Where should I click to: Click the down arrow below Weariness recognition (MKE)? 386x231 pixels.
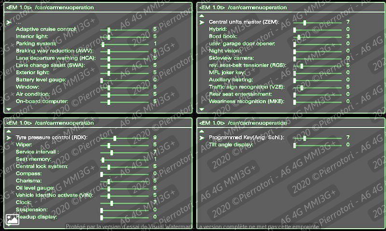[202, 109]
